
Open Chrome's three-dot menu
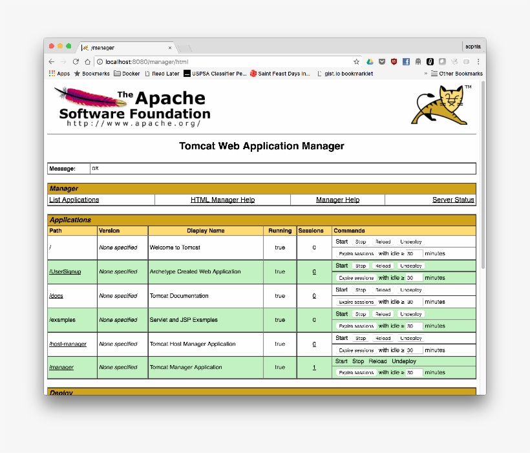(477, 61)
